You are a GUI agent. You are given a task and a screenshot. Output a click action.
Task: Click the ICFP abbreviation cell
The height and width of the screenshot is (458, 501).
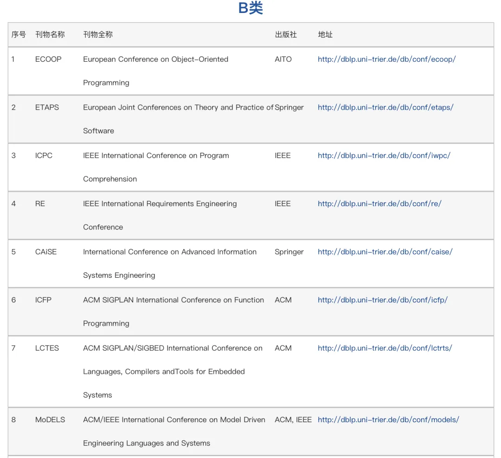click(x=43, y=300)
